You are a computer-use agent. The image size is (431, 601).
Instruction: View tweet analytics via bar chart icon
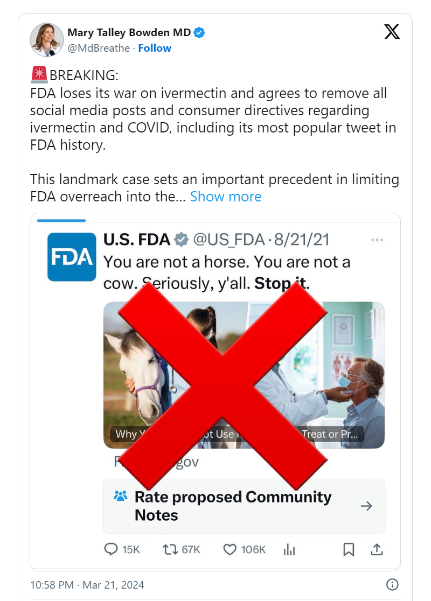(289, 549)
